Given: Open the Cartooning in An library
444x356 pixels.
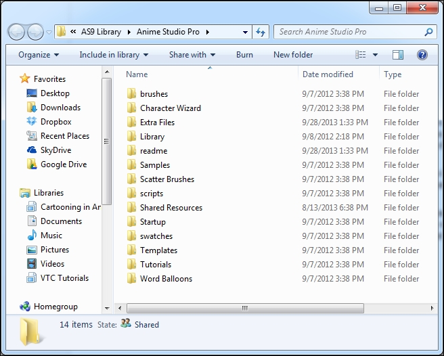Looking at the screenshot, I should pyautogui.click(x=64, y=207).
